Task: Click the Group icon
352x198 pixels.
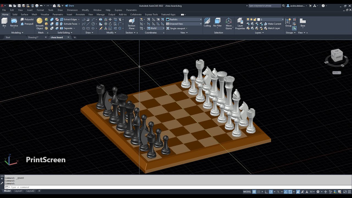Action: point(288,23)
